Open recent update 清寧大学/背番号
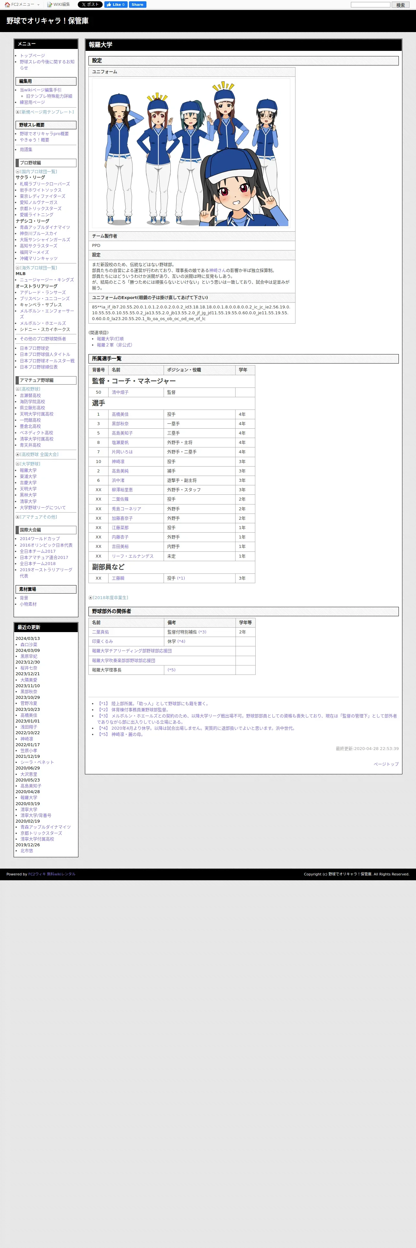Screen dimensions: 416x1248 [x=36, y=815]
